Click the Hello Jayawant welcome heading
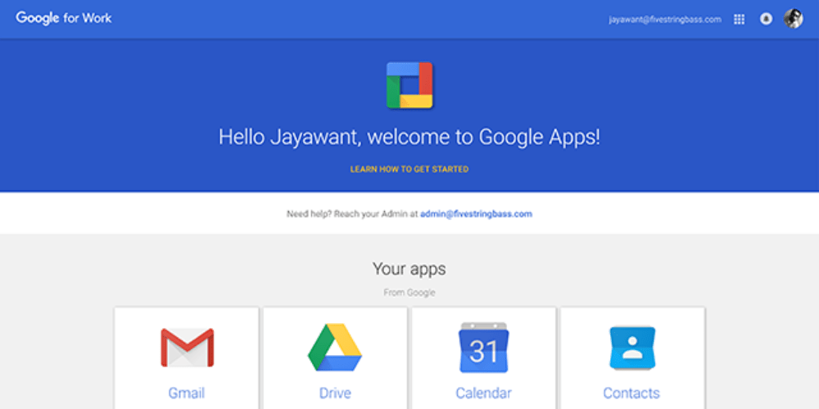This screenshot has height=409, width=819. pos(409,137)
